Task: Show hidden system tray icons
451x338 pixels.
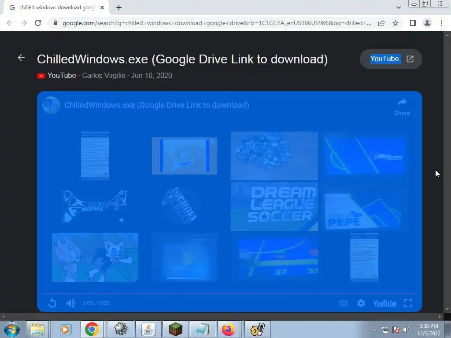Action: coord(374,330)
